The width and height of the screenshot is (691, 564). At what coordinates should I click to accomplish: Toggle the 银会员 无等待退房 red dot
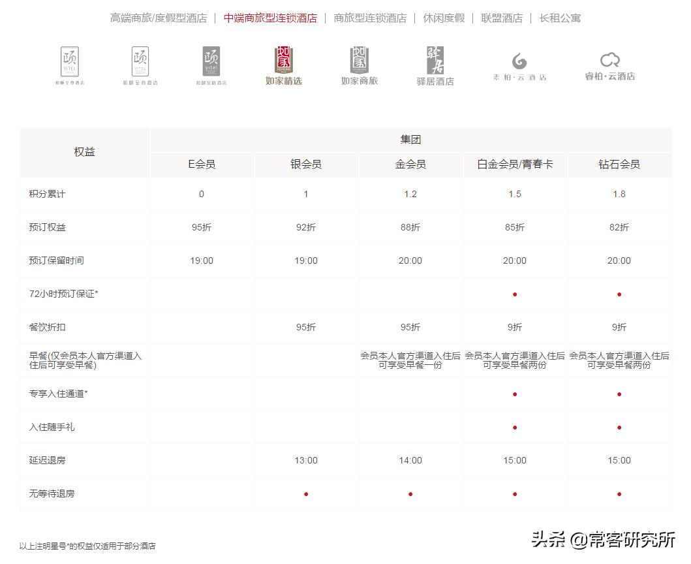coord(305,494)
